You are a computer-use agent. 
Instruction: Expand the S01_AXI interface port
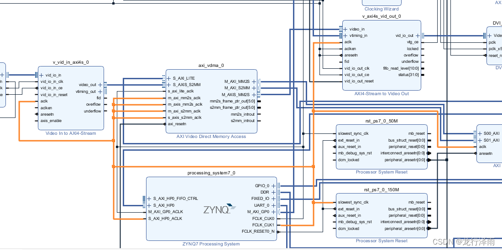(x=480, y=140)
